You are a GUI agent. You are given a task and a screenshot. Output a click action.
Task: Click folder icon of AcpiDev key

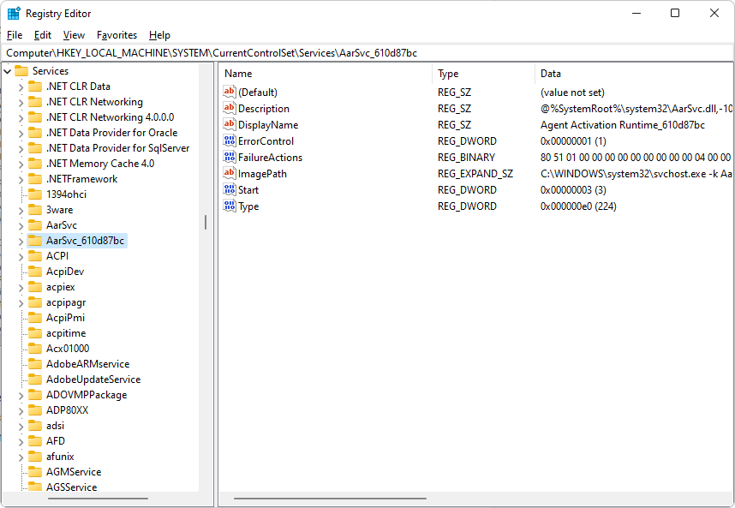pos(35,272)
